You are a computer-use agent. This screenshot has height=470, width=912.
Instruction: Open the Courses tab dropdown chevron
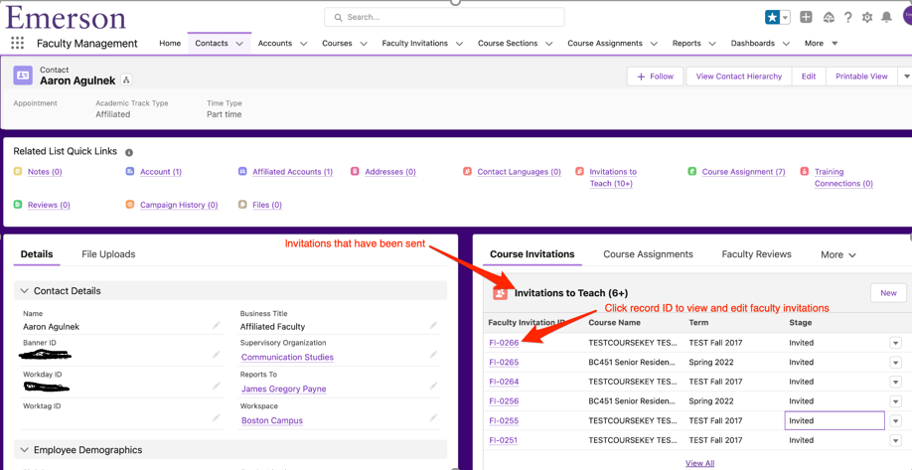pos(364,44)
